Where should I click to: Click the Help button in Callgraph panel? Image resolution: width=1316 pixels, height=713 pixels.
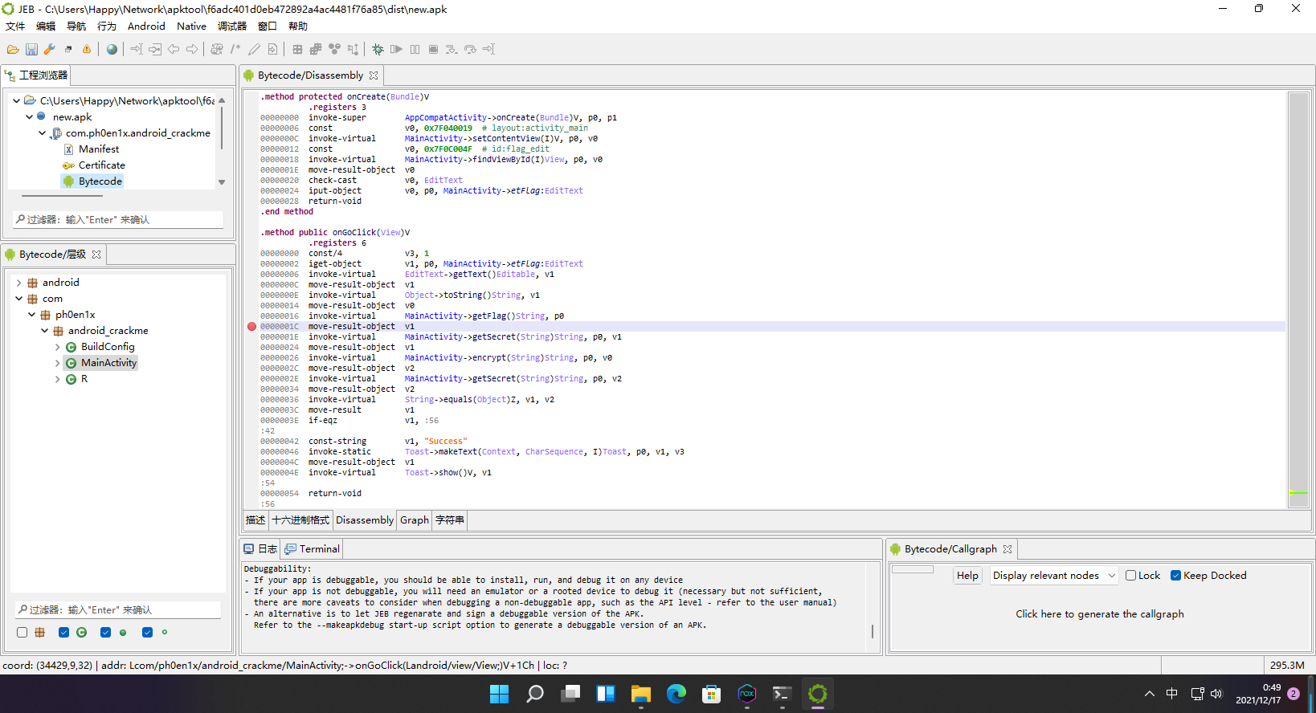pos(967,576)
